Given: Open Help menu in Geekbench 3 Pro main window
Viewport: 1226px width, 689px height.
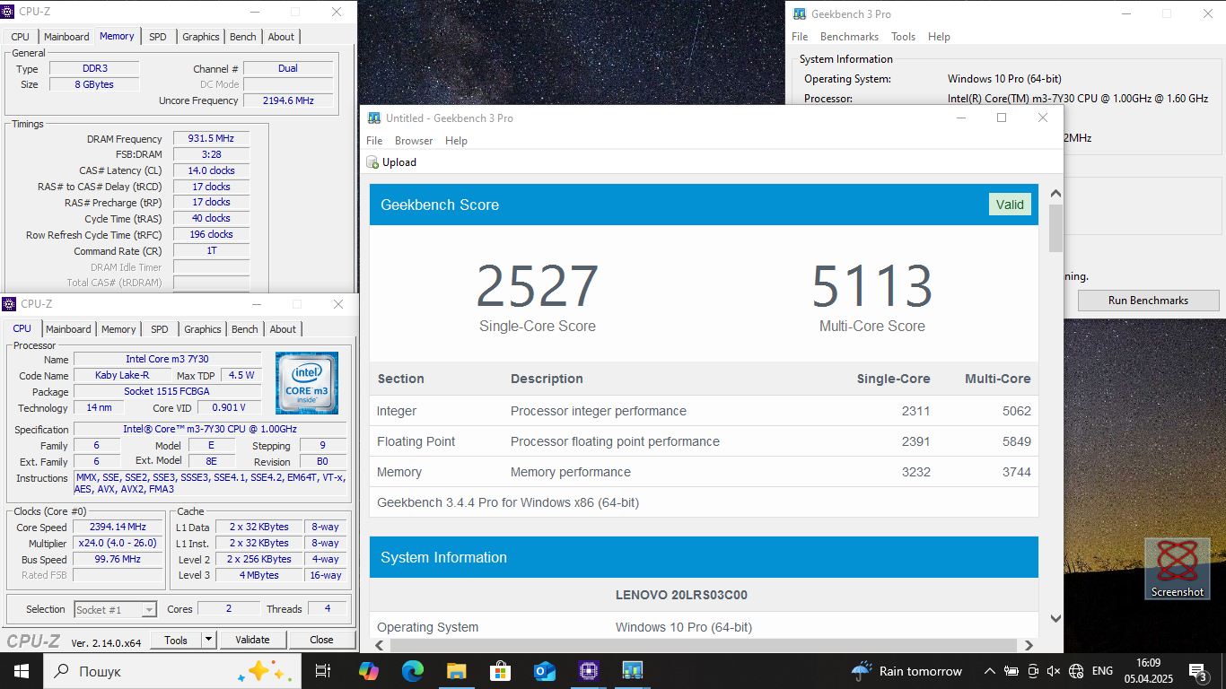Looking at the screenshot, I should (x=939, y=37).
